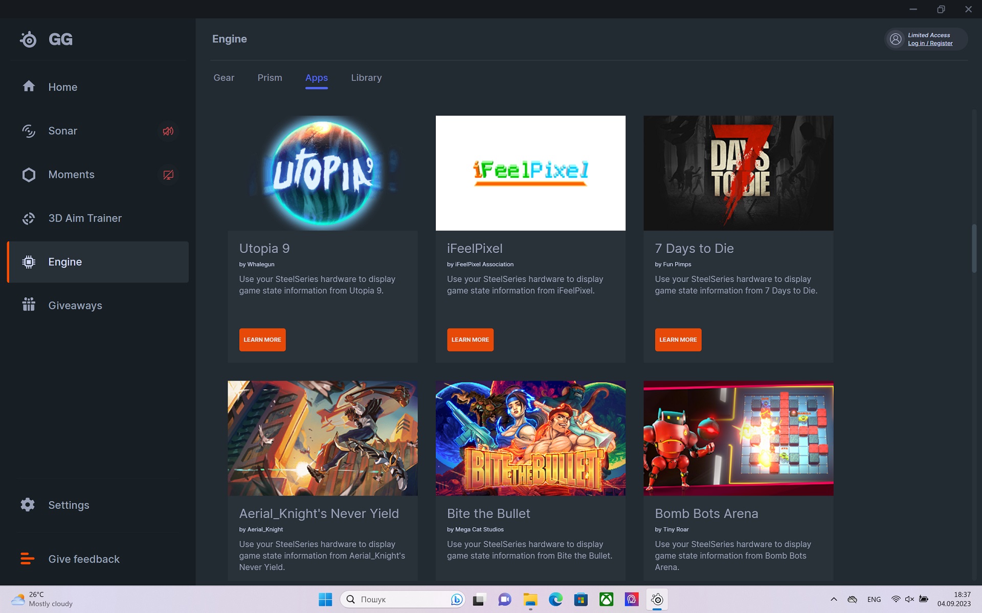The width and height of the screenshot is (982, 613).
Task: Click the Bomb Bots Arena title
Action: point(706,513)
